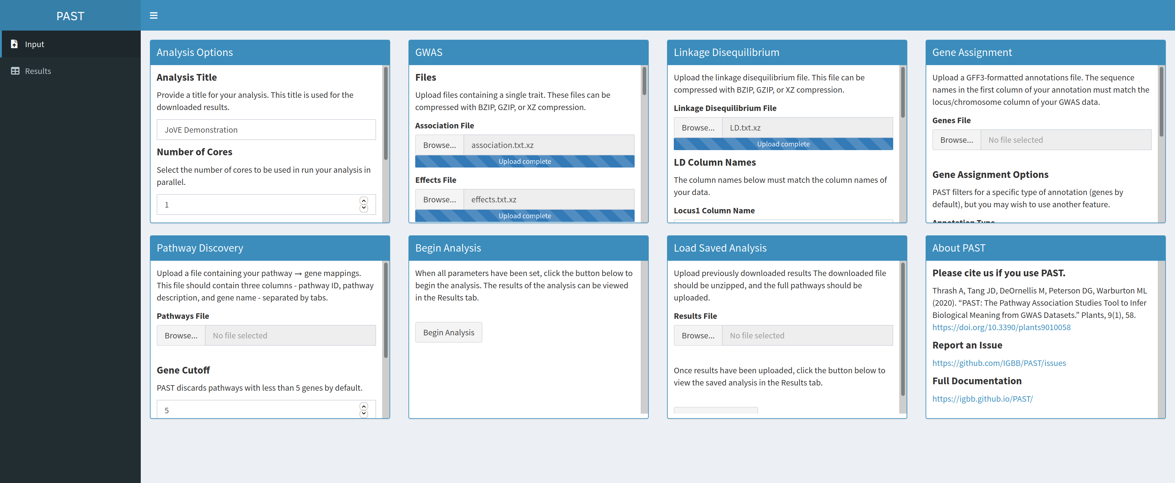
Task: Click the Input file icon in sidebar
Action: point(14,44)
